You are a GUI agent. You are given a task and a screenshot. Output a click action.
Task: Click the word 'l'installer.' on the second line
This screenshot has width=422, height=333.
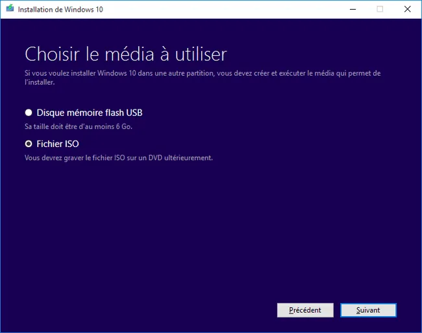click(x=40, y=82)
